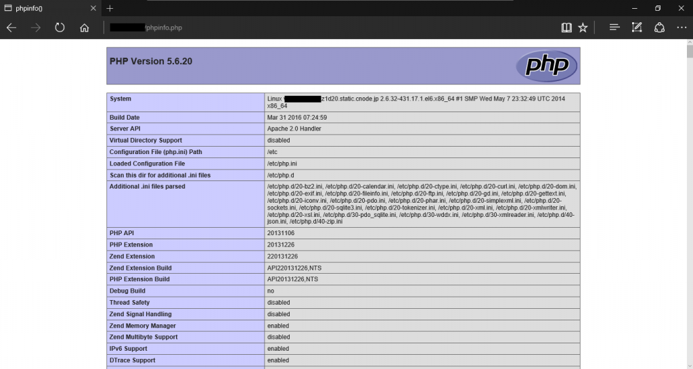Restore down the browser window
The width and height of the screenshot is (693, 369).
point(658,8)
